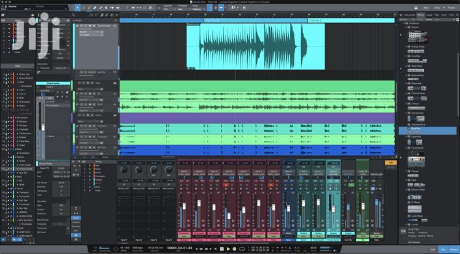The height and width of the screenshot is (254, 460).
Task: Select the Chunk Guitar audio clip
Action: 256,47
